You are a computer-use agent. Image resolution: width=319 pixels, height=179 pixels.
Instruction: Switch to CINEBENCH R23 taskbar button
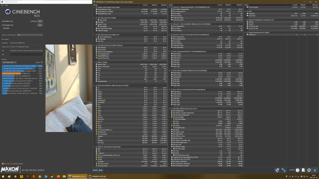click(x=97, y=176)
